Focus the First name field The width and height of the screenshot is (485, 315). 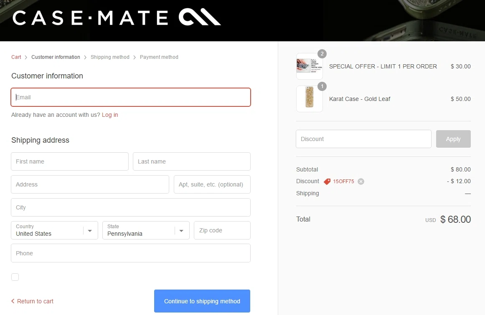point(70,161)
